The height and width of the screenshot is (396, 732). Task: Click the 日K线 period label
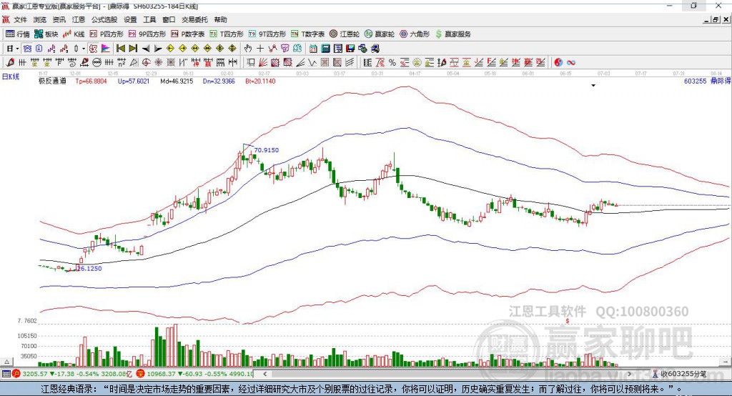pyautogui.click(x=11, y=76)
